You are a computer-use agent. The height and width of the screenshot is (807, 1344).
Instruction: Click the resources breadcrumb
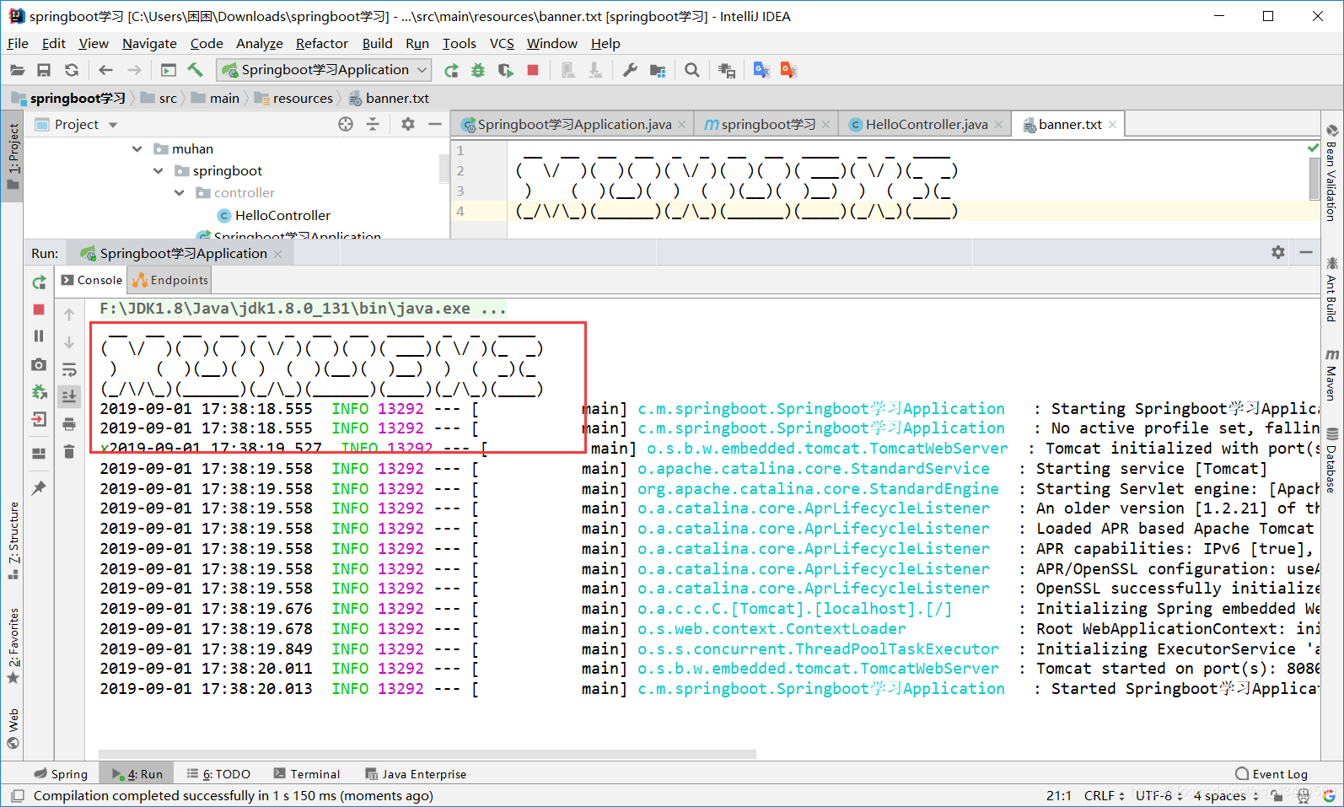294,99
